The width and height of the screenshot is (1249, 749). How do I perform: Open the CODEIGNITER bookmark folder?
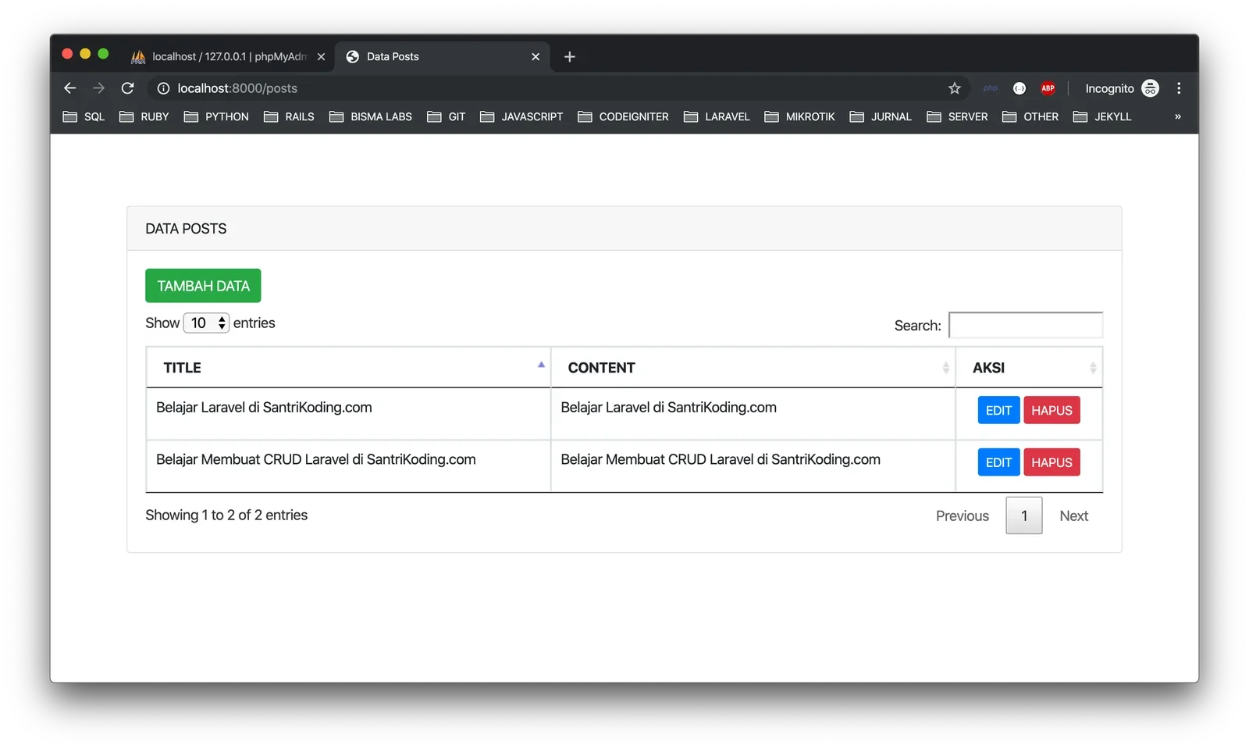(623, 116)
